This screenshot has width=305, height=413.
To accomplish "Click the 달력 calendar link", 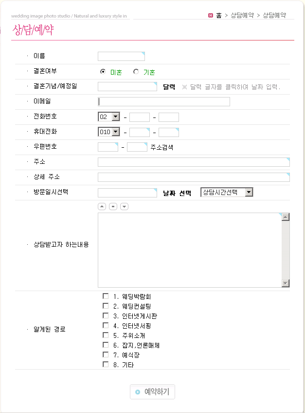I will [x=169, y=87].
